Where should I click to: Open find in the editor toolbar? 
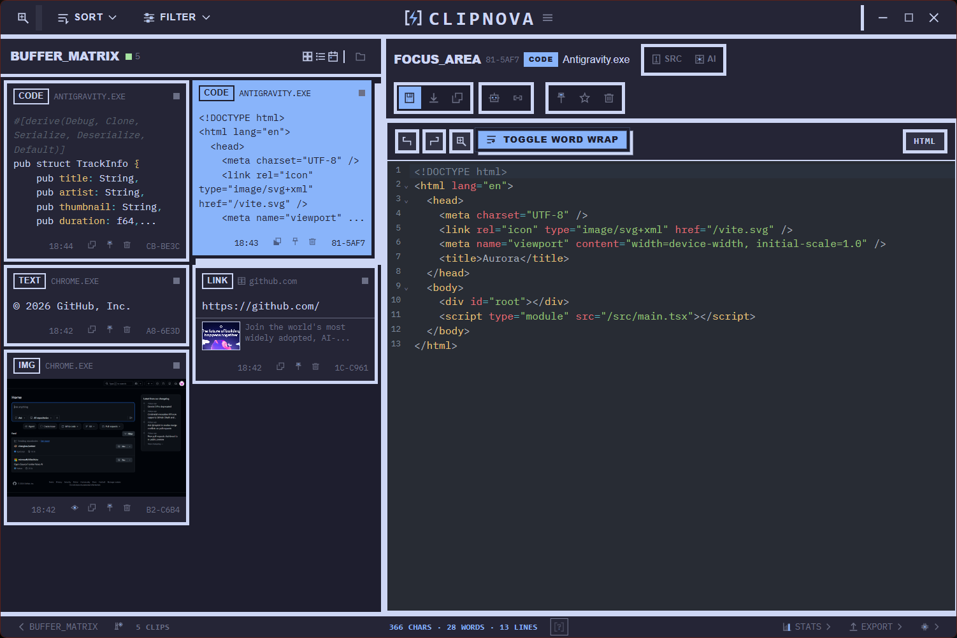(x=461, y=141)
